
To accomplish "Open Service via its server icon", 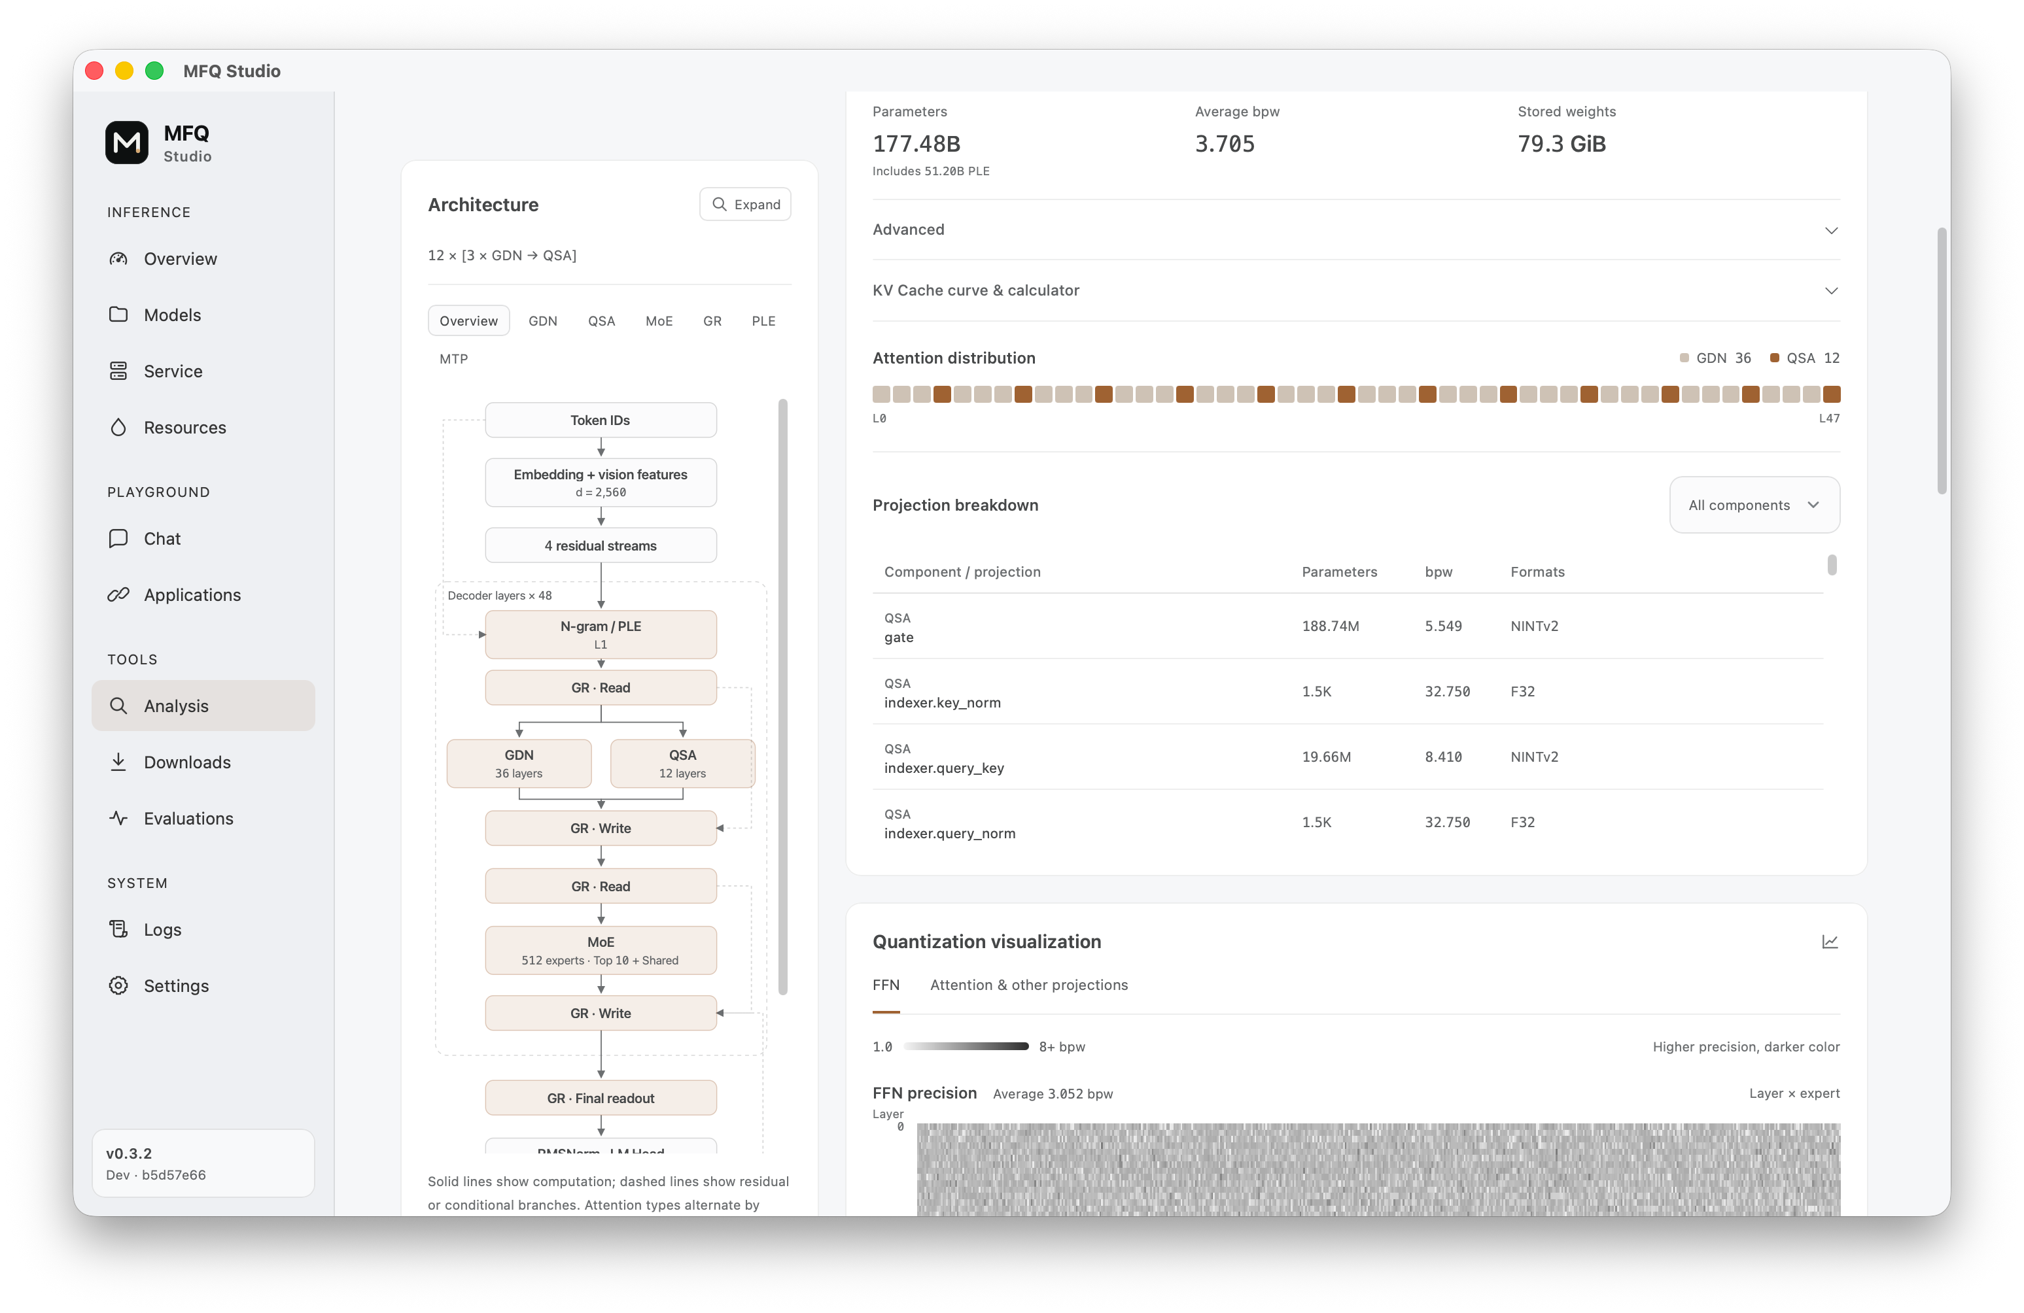I will tap(118, 371).
